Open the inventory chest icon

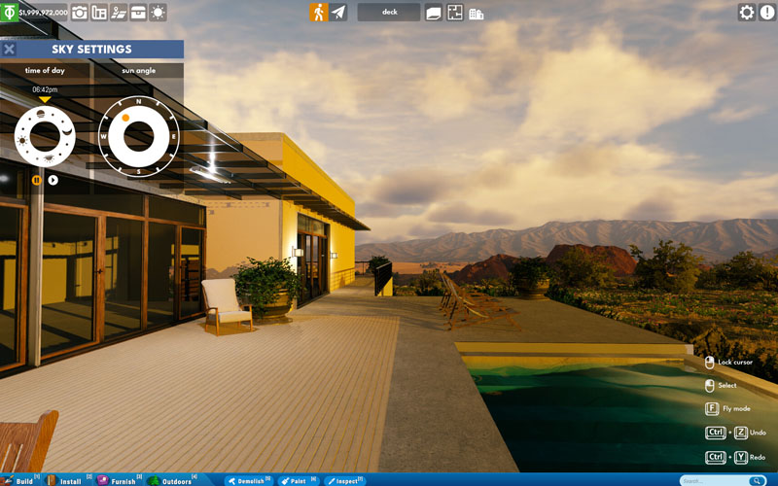click(x=138, y=13)
